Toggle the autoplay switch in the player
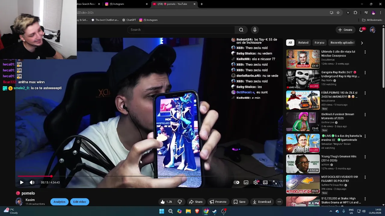 click(237, 182)
